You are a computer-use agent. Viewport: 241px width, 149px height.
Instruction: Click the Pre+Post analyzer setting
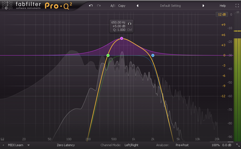click(x=182, y=145)
